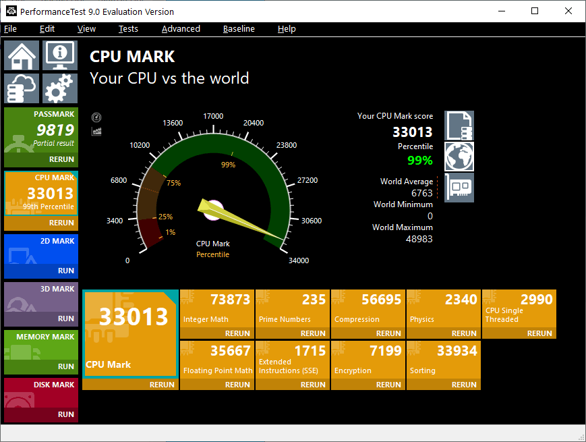Rerun the Integer Math test

click(216, 333)
